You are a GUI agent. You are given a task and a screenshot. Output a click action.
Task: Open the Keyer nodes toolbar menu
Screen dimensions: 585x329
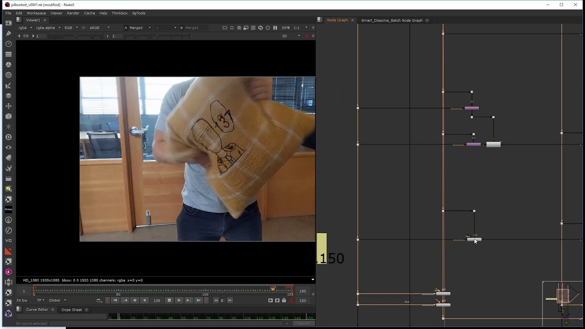pyautogui.click(x=8, y=85)
